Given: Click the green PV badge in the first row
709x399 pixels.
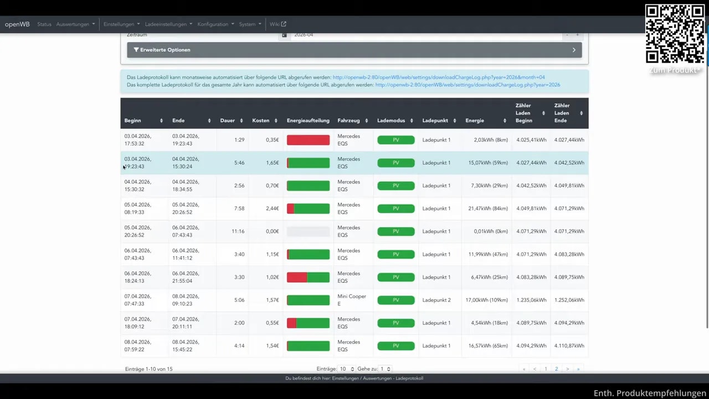Looking at the screenshot, I should [x=395, y=140].
